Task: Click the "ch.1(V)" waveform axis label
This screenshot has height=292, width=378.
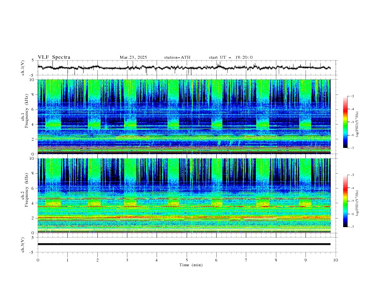Action: (x=23, y=68)
